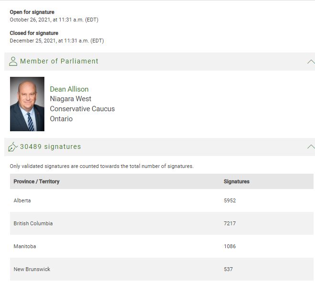Click the pen icon beside 30489 signatures

coord(13,147)
